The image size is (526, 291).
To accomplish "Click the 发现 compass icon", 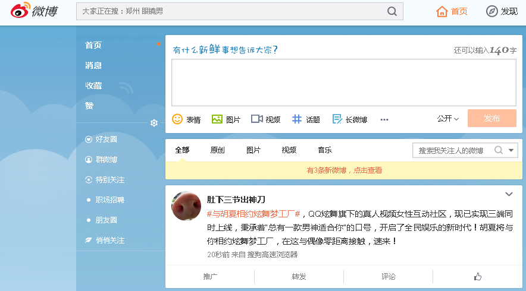I will click(491, 11).
